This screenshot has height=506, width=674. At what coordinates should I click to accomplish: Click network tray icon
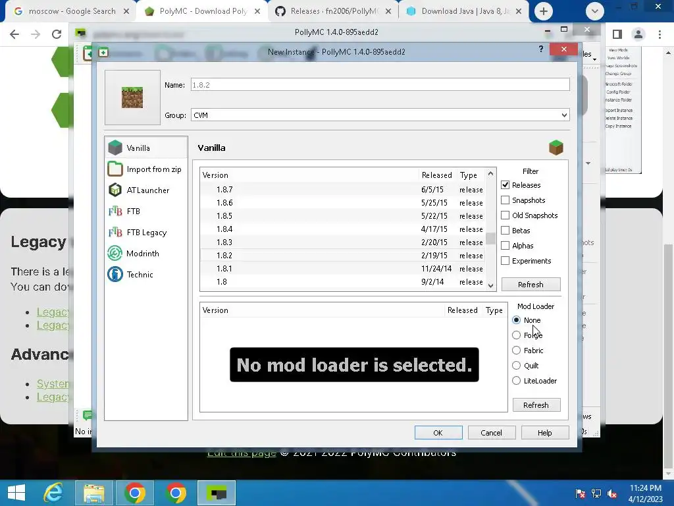point(596,493)
